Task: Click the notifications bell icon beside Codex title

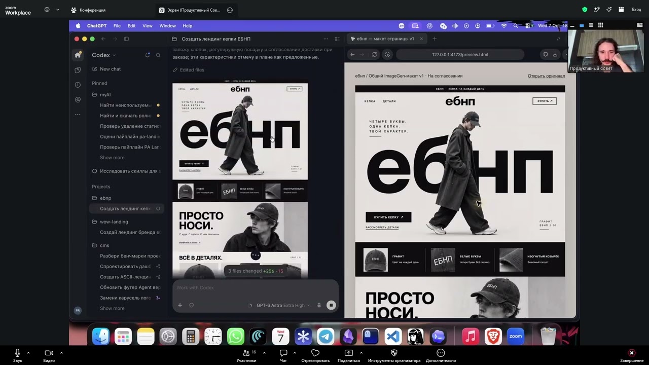Action: click(148, 55)
